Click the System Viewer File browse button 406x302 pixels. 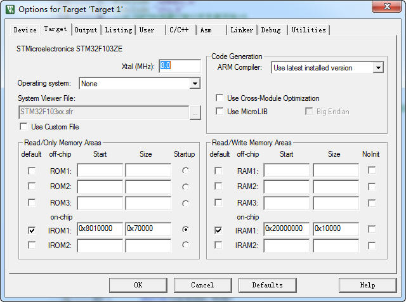[x=195, y=113]
